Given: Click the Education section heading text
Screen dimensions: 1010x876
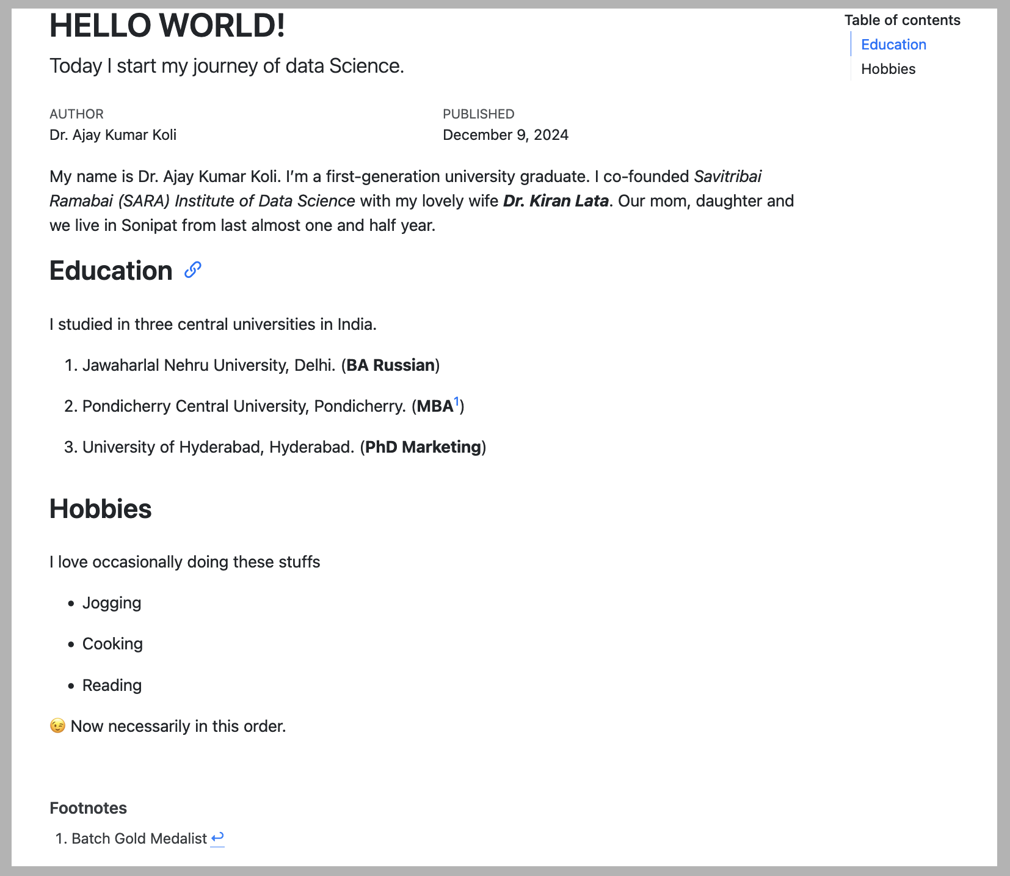Looking at the screenshot, I should point(111,271).
